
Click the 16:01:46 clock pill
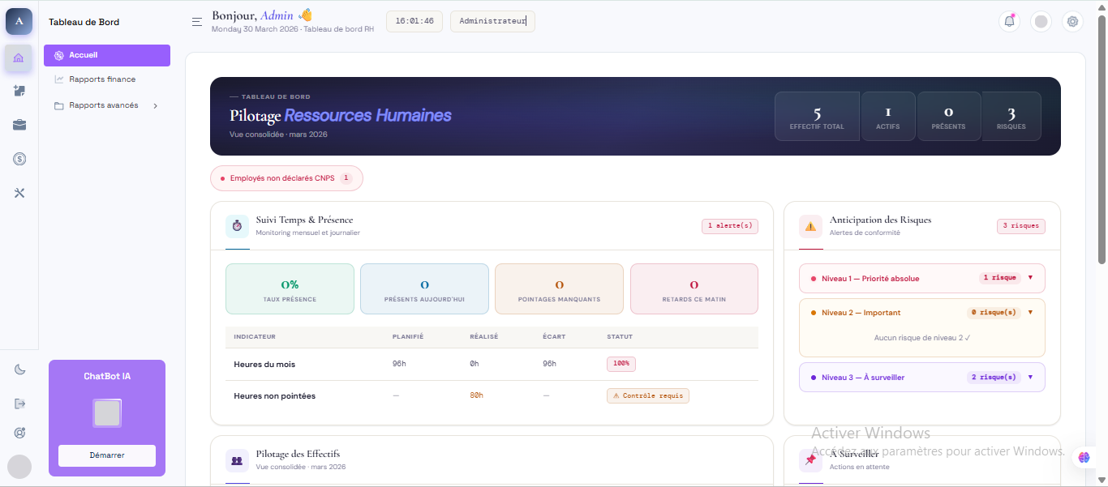coord(414,21)
